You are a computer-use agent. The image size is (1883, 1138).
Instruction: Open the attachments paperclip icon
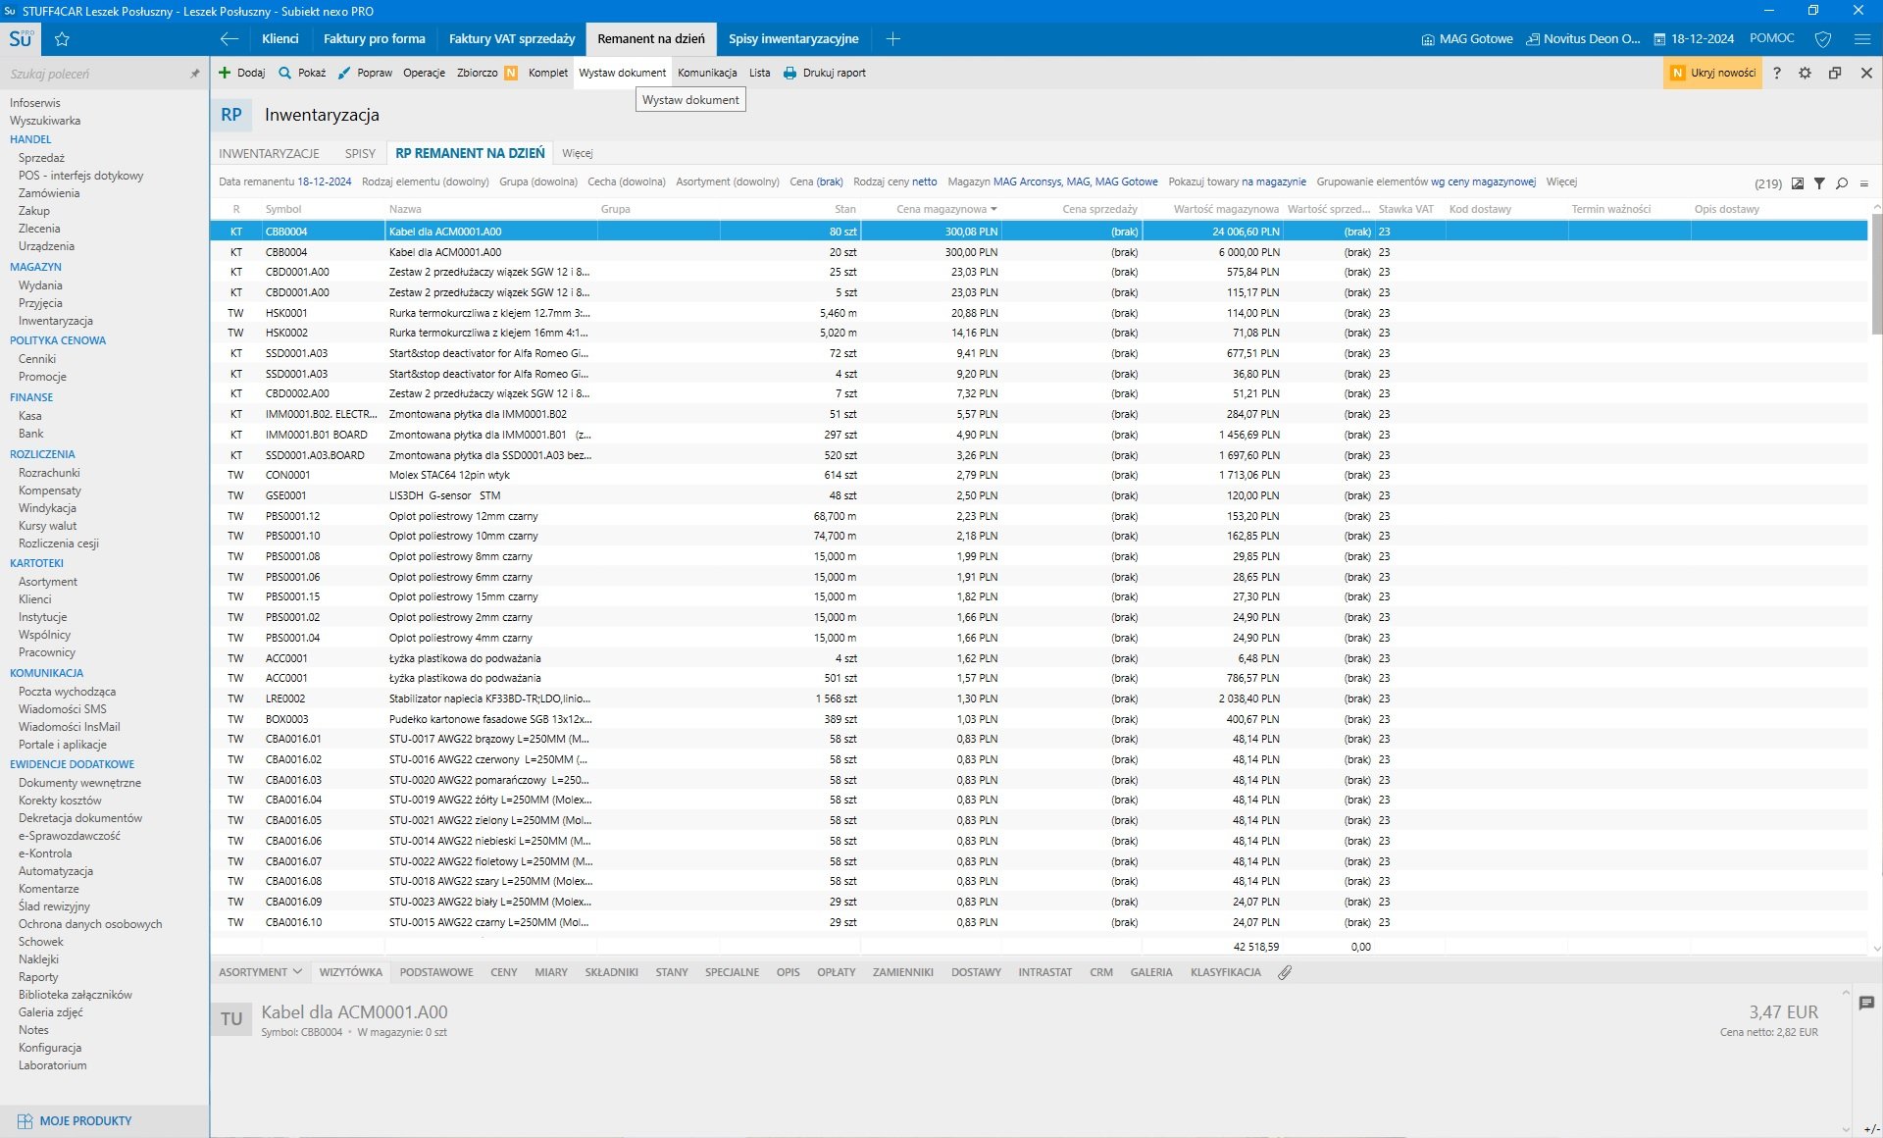[1285, 972]
